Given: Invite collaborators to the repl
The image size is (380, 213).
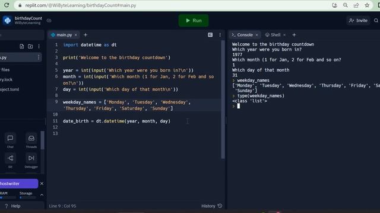Looking at the screenshot, I should (358, 21).
